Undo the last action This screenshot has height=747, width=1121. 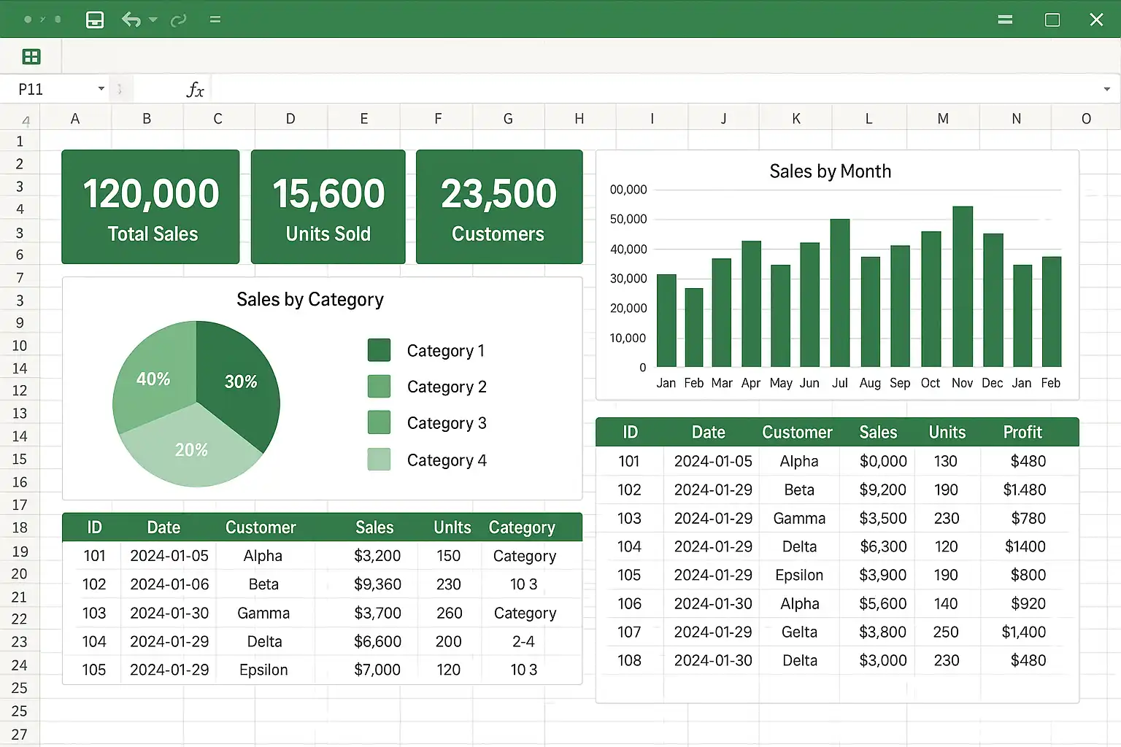[x=131, y=20]
